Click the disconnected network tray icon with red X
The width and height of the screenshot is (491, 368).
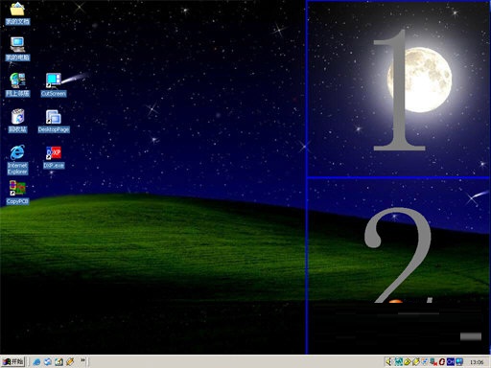433,362
